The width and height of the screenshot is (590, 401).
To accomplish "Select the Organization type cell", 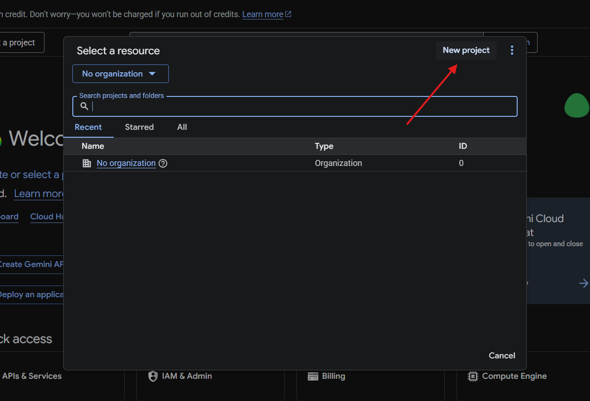I will 339,163.
